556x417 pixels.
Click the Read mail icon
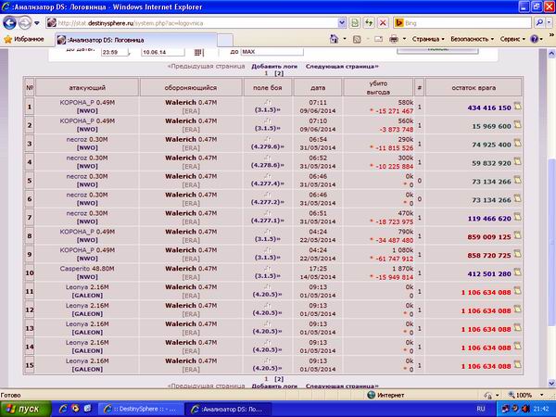pyautogui.click(x=378, y=39)
